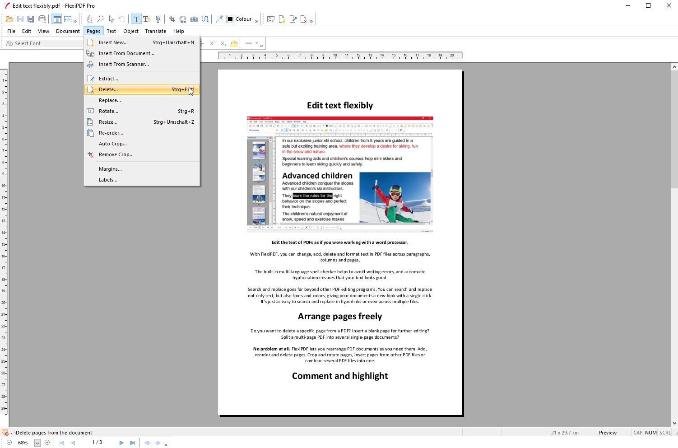Go to next page button
The image size is (678, 448).
tap(121, 443)
